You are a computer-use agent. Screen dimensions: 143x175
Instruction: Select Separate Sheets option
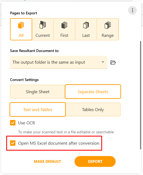pyautogui.click(x=93, y=92)
